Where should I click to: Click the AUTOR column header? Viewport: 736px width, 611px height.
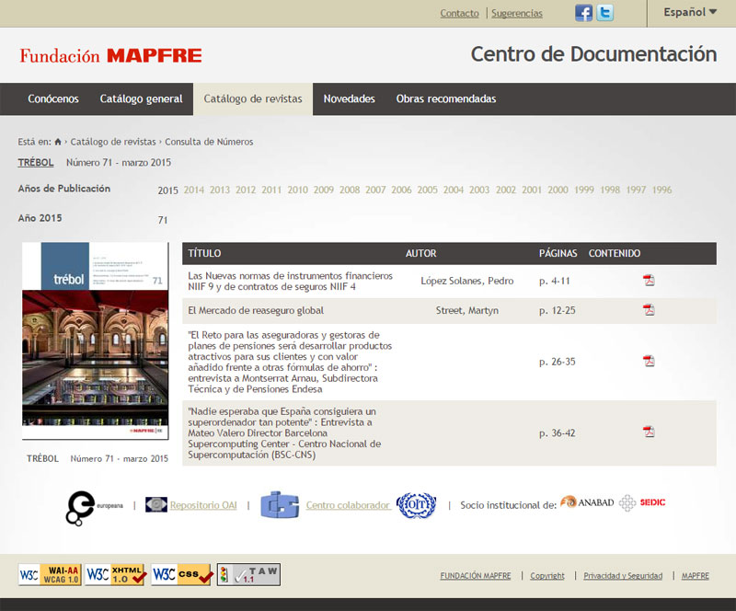421,253
